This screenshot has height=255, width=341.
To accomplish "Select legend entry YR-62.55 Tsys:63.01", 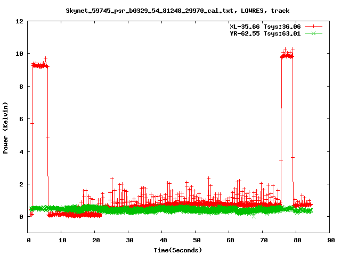I will [x=265, y=33].
